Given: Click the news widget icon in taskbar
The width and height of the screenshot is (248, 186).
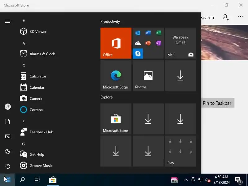Looking at the screenshot, I should (x=175, y=180).
